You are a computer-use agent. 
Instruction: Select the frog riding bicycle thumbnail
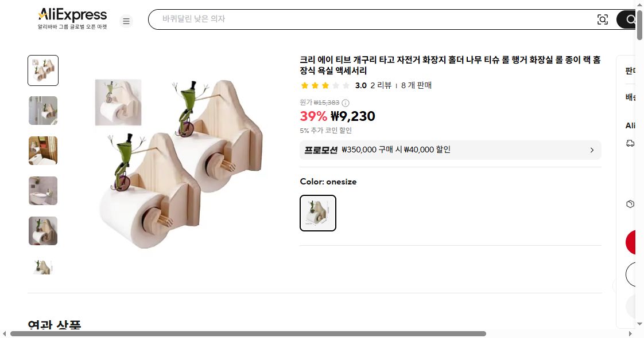pyautogui.click(x=43, y=70)
